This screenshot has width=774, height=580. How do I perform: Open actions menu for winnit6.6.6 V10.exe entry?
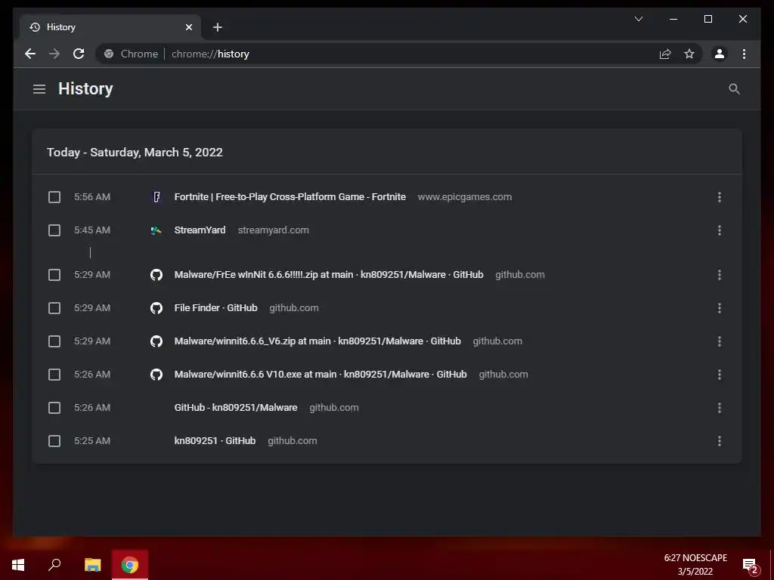click(x=720, y=375)
